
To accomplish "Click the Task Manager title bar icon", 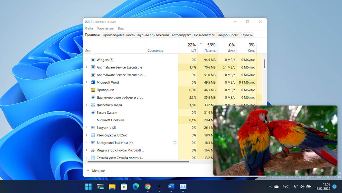I will tap(87, 22).
